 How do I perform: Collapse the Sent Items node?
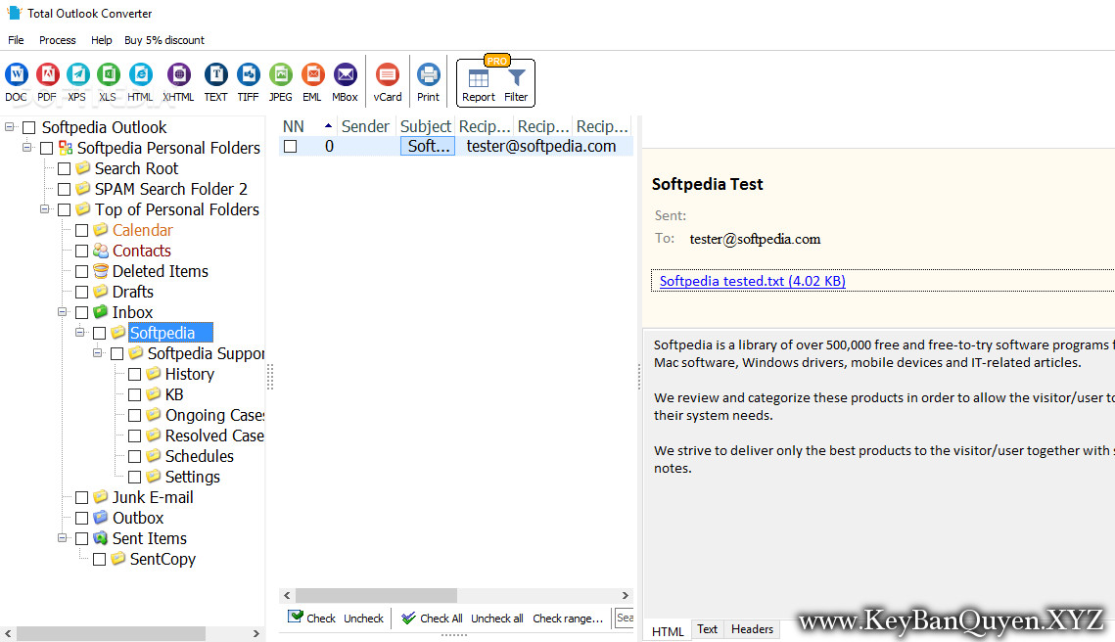tap(63, 537)
